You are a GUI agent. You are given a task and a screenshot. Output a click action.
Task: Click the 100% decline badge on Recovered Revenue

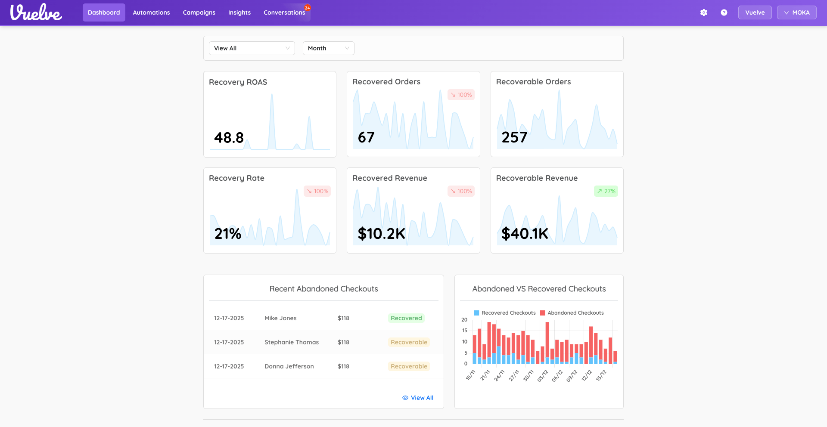coord(461,191)
